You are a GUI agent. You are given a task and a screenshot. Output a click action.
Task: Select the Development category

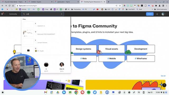click(x=141, y=49)
